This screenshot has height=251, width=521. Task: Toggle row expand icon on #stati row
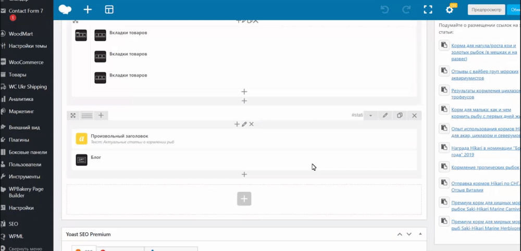pyautogui.click(x=73, y=116)
